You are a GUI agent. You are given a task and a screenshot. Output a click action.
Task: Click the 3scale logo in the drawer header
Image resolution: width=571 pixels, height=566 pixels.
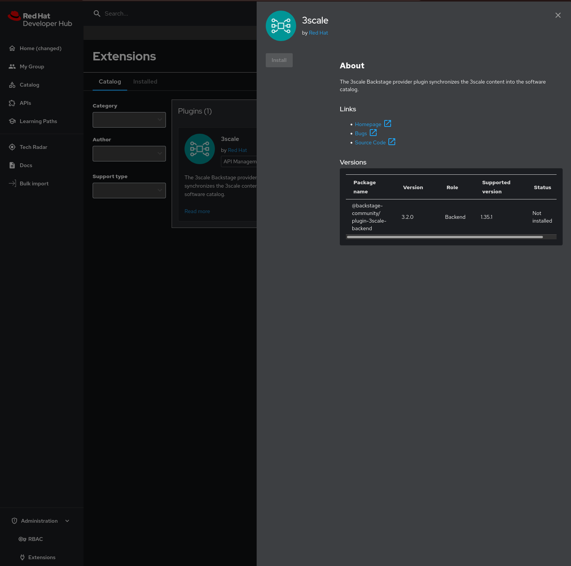[281, 26]
